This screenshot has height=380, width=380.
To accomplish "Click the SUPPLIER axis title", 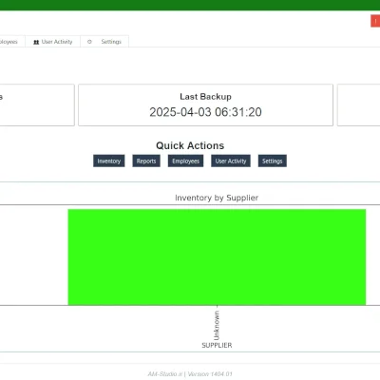I will (x=217, y=345).
